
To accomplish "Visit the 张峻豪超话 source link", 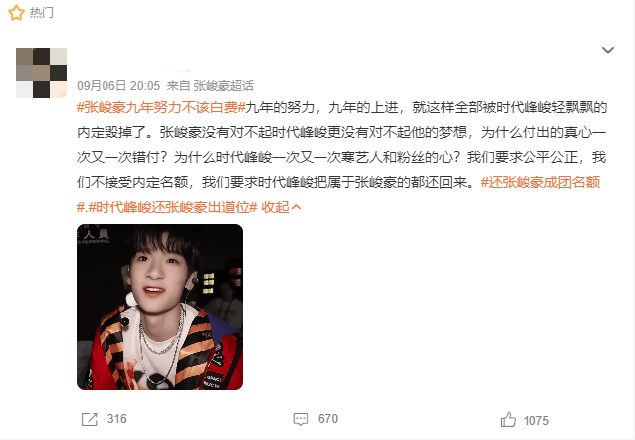I will (224, 86).
